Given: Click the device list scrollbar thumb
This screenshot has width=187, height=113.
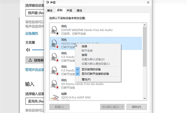Looking at the screenshot, I should [x=145, y=47].
